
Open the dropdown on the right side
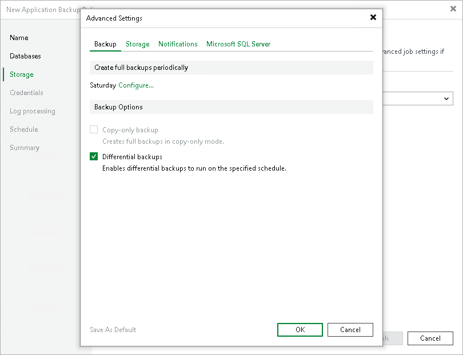tap(447, 98)
